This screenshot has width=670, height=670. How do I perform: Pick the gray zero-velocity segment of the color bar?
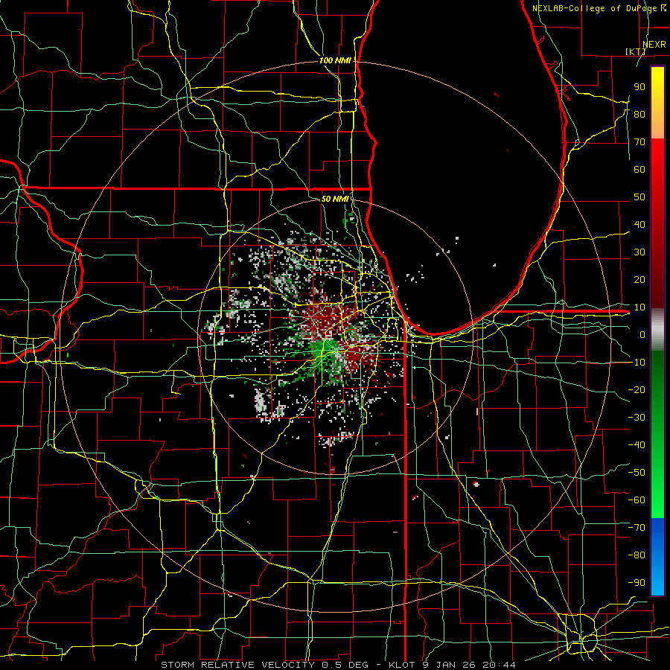(657, 330)
